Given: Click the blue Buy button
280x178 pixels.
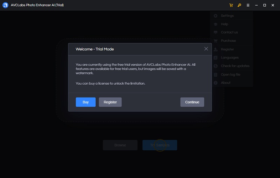Looking at the screenshot, I should [x=85, y=102].
